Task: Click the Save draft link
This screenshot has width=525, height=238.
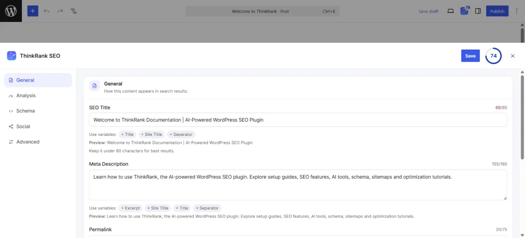Action: [x=428, y=11]
